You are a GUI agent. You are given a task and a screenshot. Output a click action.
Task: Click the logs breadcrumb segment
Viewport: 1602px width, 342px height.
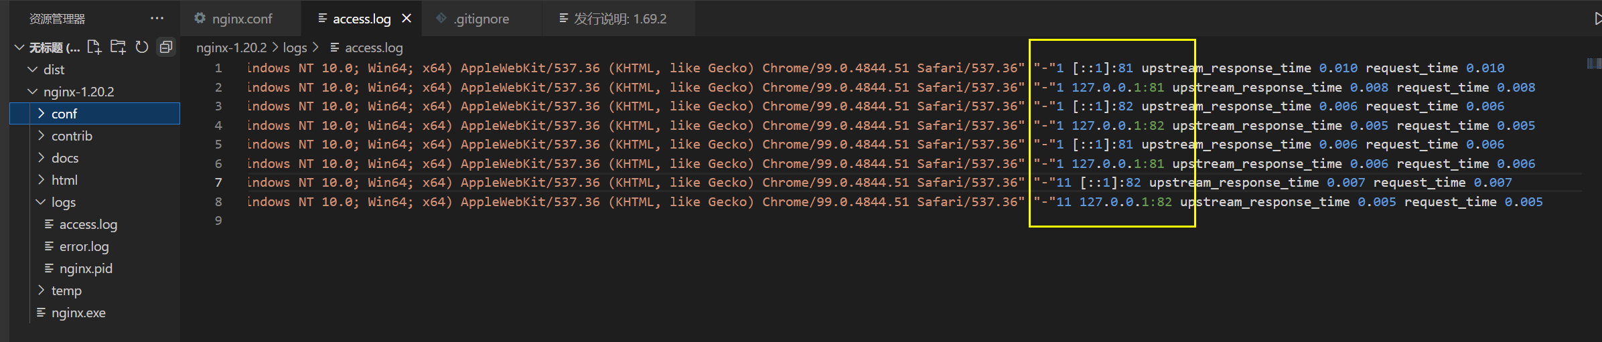(x=295, y=48)
